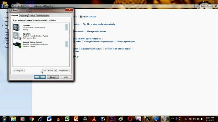
Task: Select the Realtek Digital Output device icon
Action: [x=17, y=45]
